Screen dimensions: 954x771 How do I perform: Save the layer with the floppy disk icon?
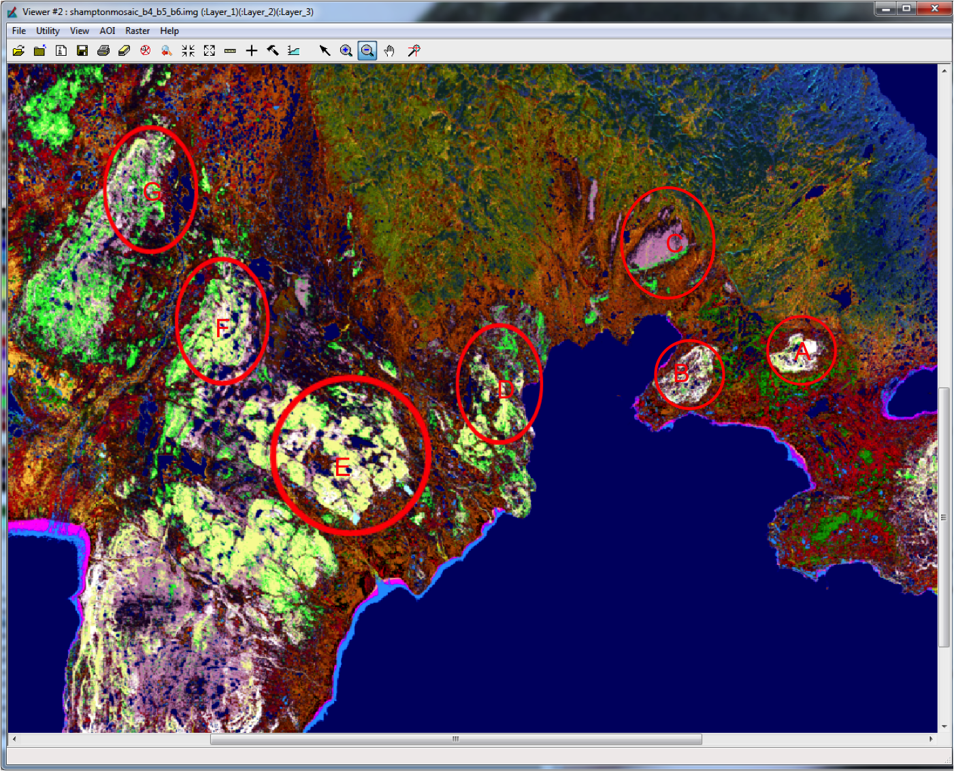(82, 51)
